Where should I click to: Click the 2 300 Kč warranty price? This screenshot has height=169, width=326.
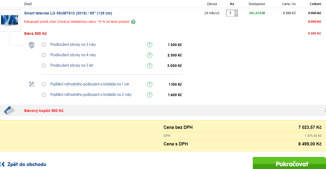coord(175,55)
